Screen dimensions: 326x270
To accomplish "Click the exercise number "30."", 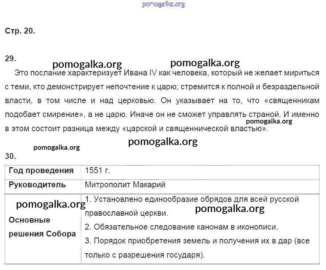I will (11, 156).
